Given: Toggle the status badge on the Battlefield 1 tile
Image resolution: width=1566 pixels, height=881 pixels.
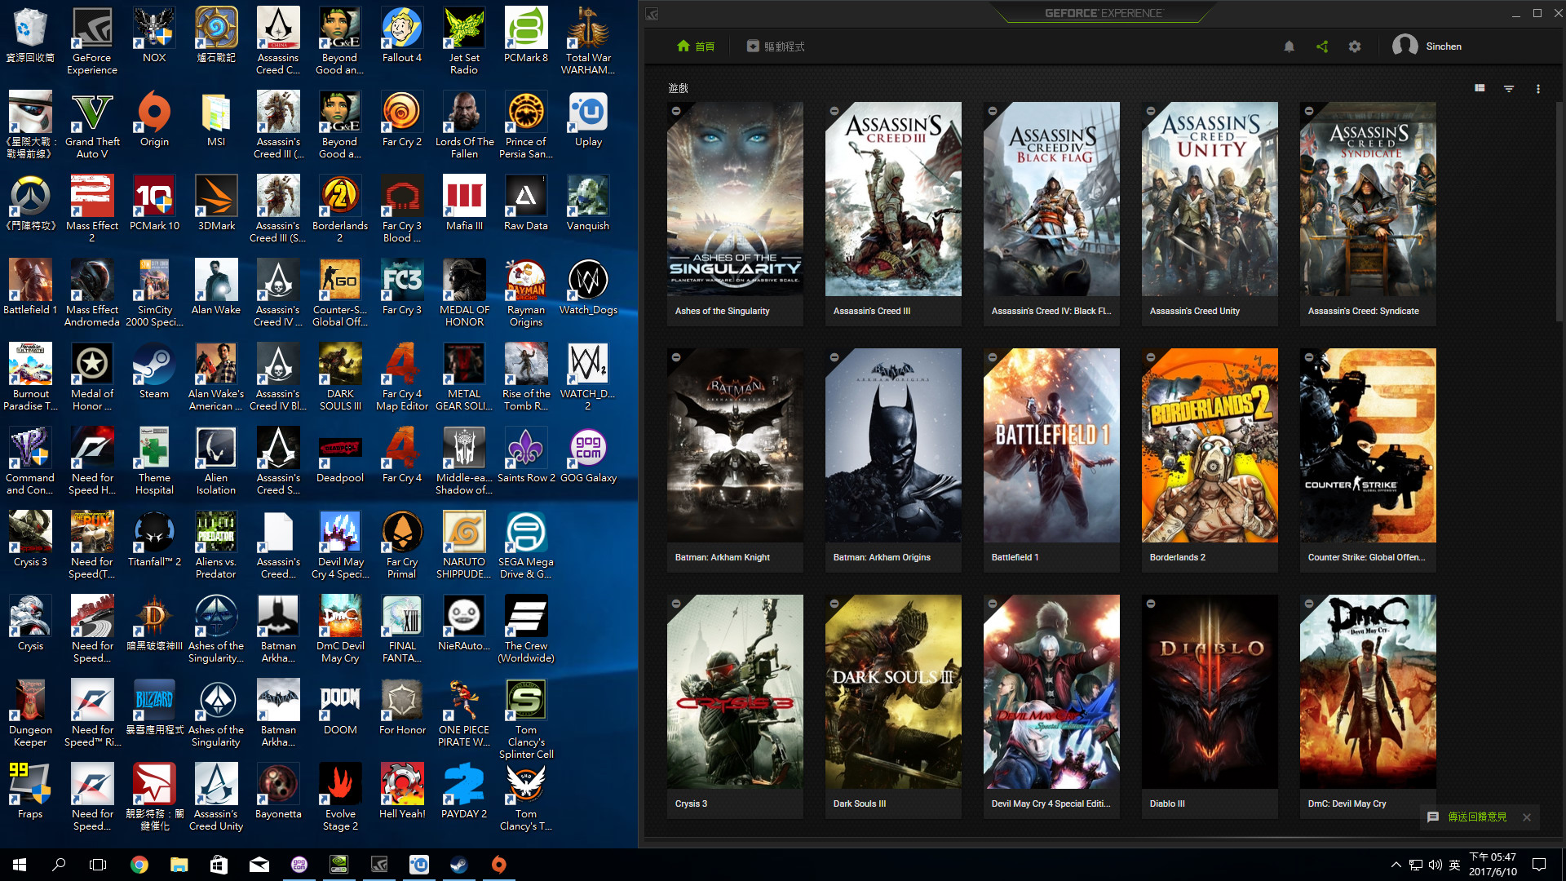Looking at the screenshot, I should click(x=993, y=357).
